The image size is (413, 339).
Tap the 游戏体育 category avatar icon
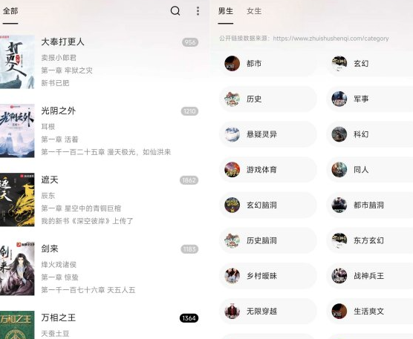[232, 170]
